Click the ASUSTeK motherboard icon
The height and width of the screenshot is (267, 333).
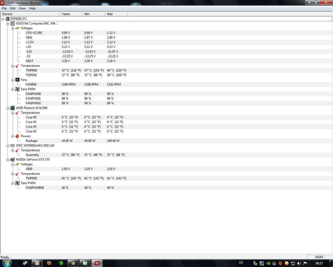point(12,23)
